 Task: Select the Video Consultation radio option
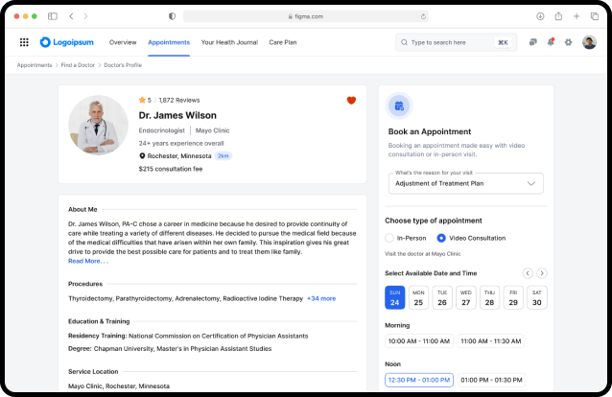pyautogui.click(x=441, y=238)
